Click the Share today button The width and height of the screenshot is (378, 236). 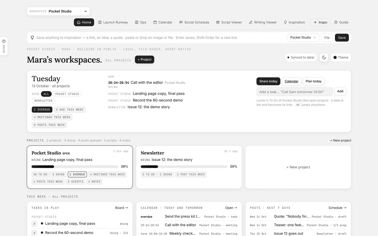pyautogui.click(x=268, y=81)
